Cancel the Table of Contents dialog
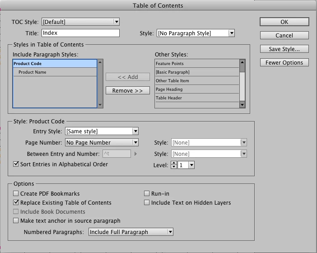Screen dimensions: 317x253 pyautogui.click(x=284, y=35)
